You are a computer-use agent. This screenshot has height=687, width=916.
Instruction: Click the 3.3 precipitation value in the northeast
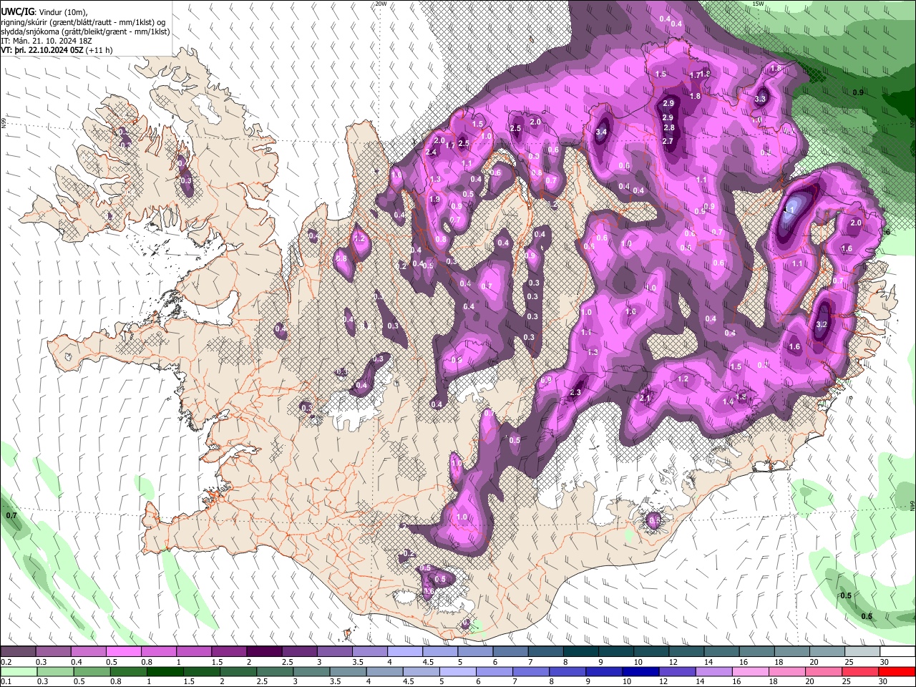click(x=760, y=99)
